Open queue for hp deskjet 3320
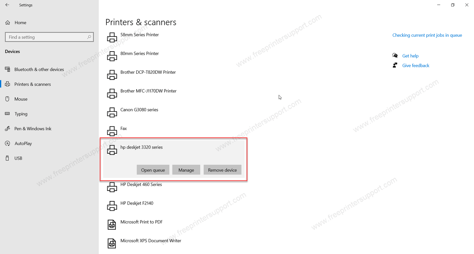The width and height of the screenshot is (474, 254). point(153,170)
